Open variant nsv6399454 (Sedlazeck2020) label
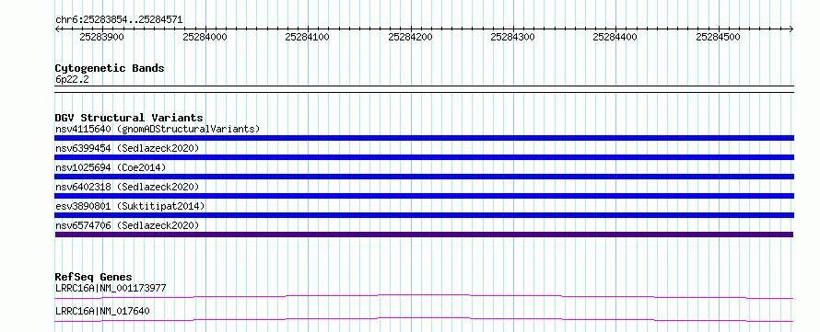This screenshot has width=820, height=332. pos(127,148)
